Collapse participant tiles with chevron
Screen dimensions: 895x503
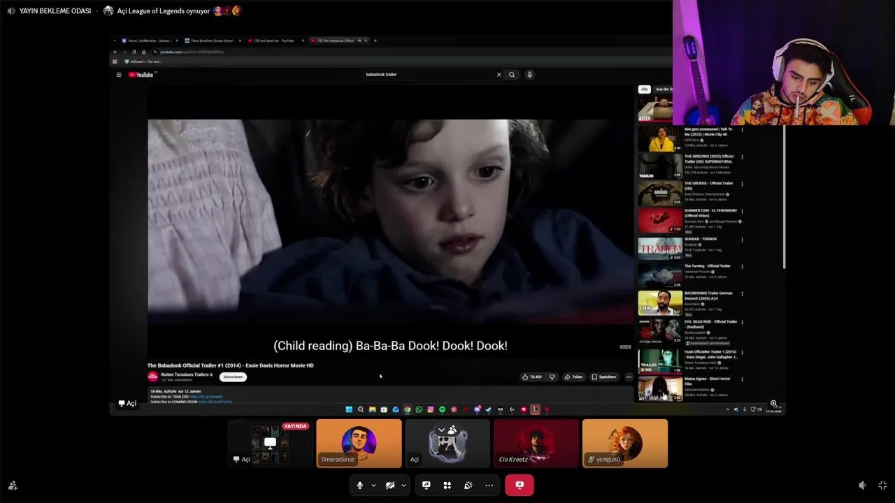441,430
